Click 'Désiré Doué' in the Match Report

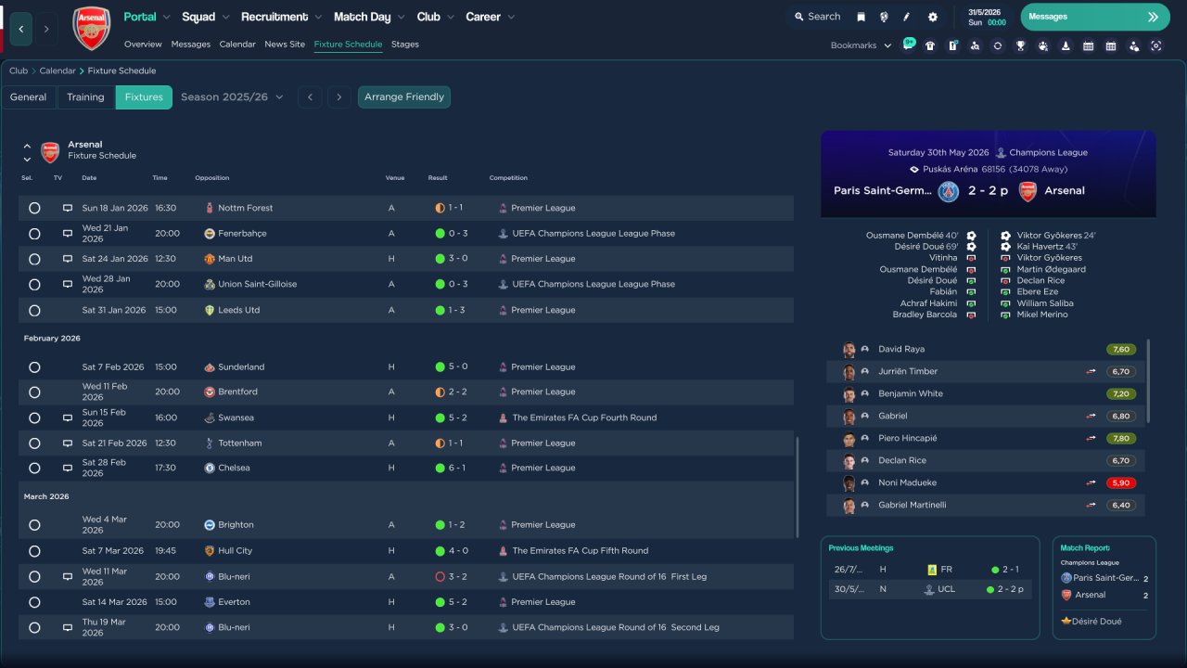tap(1097, 622)
